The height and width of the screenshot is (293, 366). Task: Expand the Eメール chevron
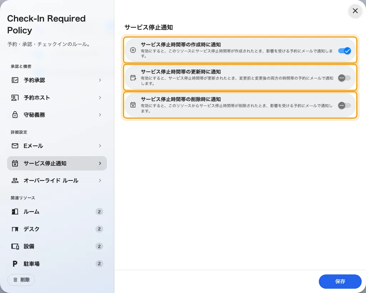100,146
